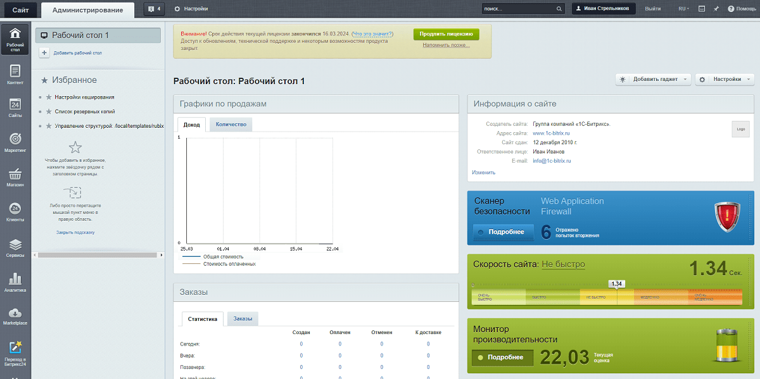Open the RU language selector
760x379 pixels.
[x=684, y=9]
